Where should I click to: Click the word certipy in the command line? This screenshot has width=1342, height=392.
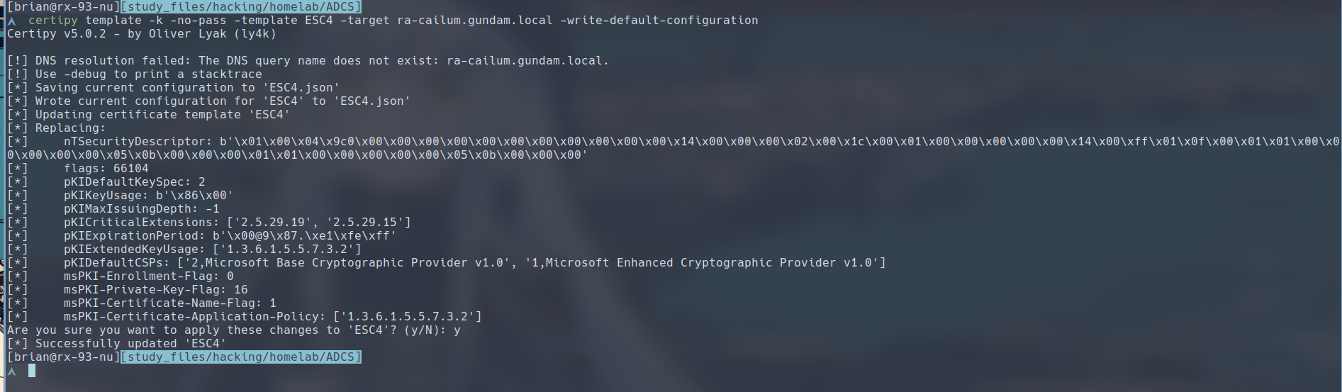[52, 21]
